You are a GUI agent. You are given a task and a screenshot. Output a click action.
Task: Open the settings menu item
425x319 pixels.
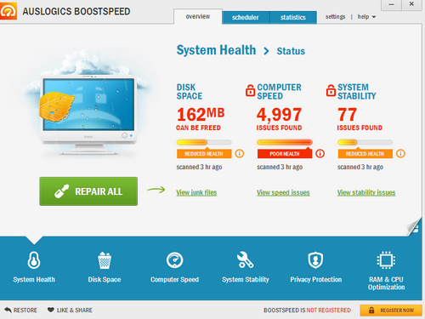[x=335, y=17]
